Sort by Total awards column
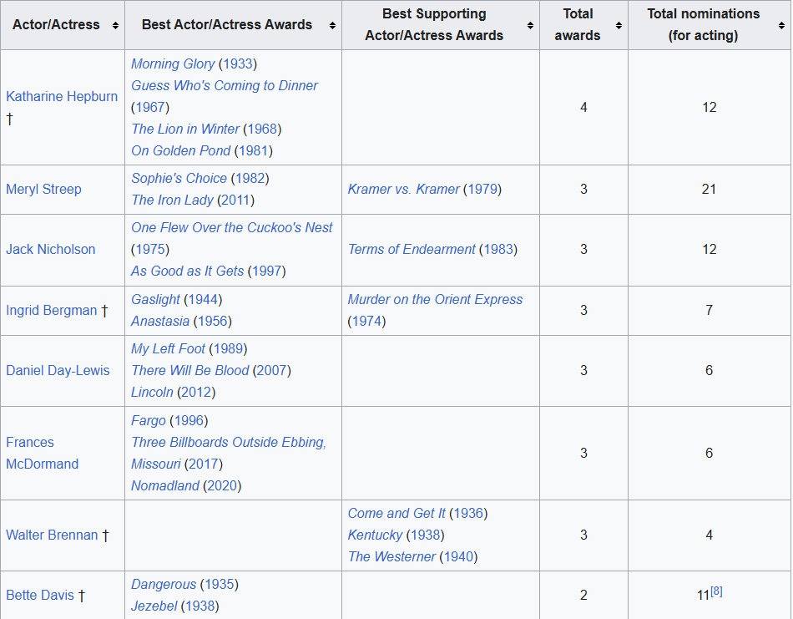This screenshot has height=619, width=793. coord(619,25)
